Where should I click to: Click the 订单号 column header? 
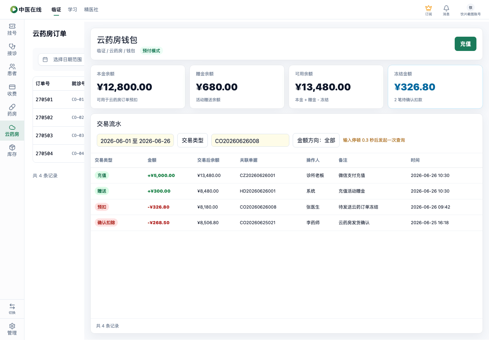pos(43,84)
